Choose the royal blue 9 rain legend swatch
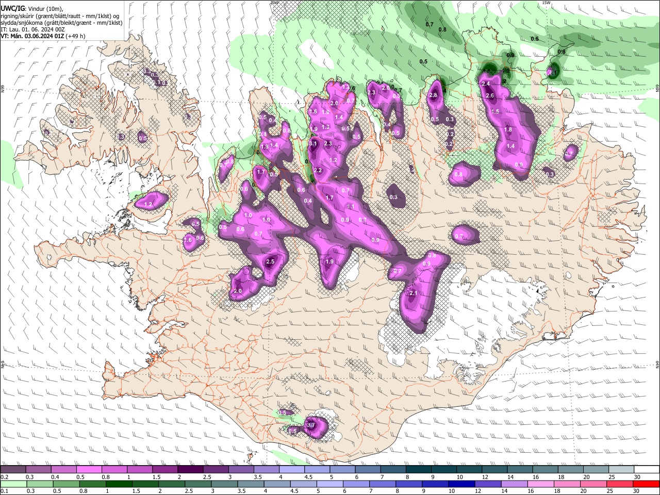Image resolution: width=660 pixels, height=495 pixels. (x=435, y=484)
